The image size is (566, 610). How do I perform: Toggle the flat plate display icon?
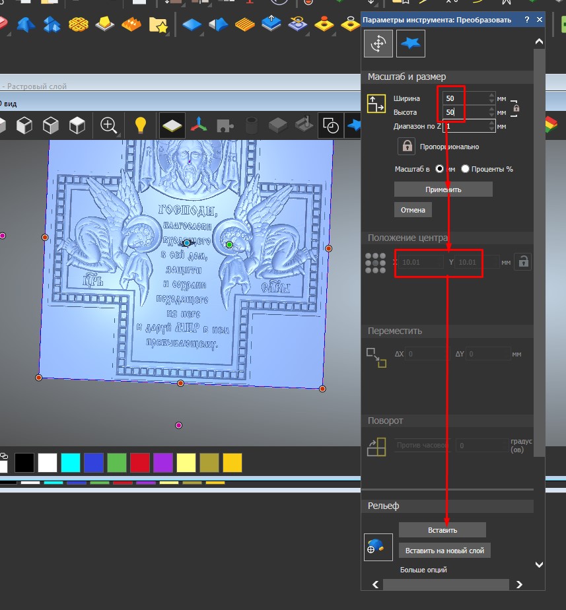pyautogui.click(x=172, y=125)
